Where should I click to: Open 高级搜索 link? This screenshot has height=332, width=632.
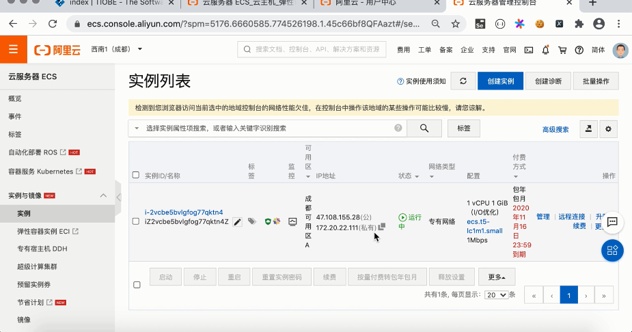555,129
